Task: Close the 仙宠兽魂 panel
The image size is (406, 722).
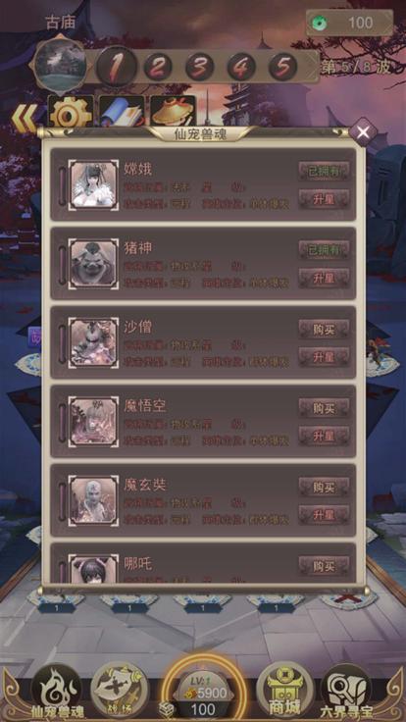Action: point(363,132)
